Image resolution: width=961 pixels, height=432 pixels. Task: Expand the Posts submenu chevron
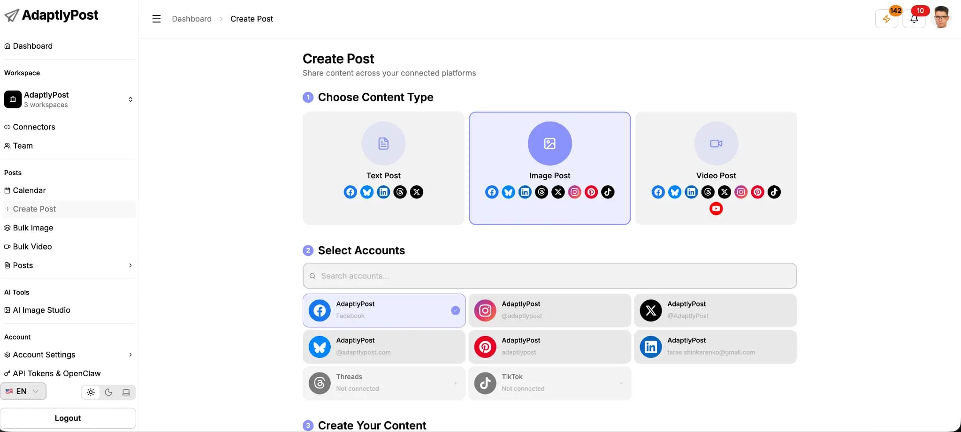pos(130,265)
